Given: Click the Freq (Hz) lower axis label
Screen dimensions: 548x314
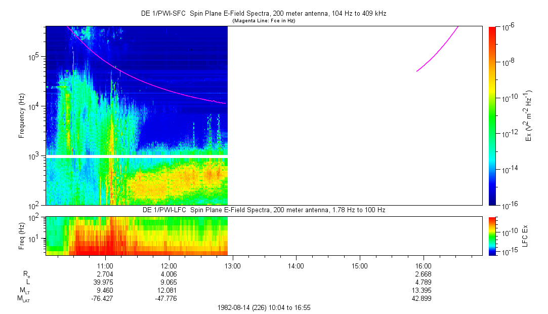Looking at the screenshot, I should click(22, 235).
